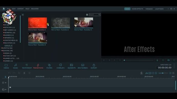Open the Register menu
The width and height of the screenshot is (177, 99).
click(x=35, y=9)
